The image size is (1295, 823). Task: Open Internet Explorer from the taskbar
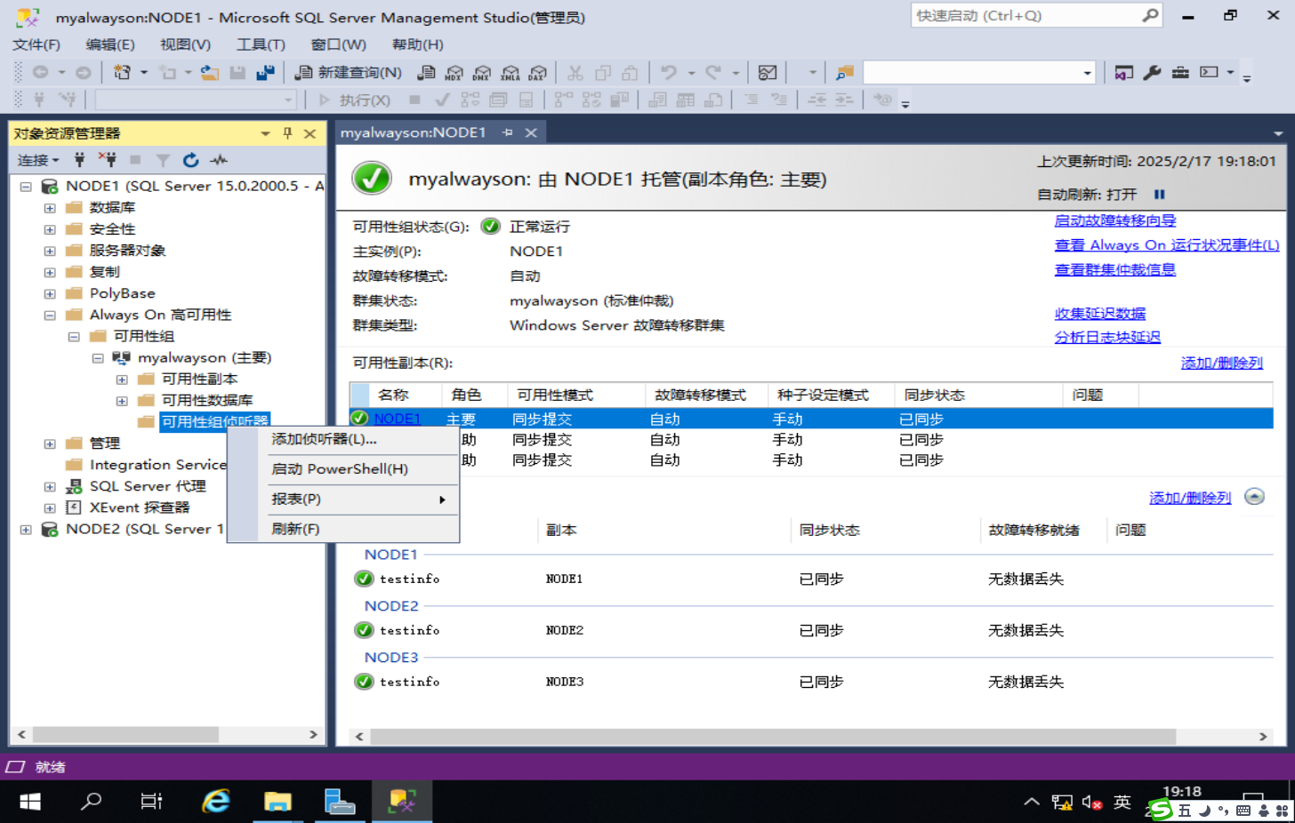point(215,802)
